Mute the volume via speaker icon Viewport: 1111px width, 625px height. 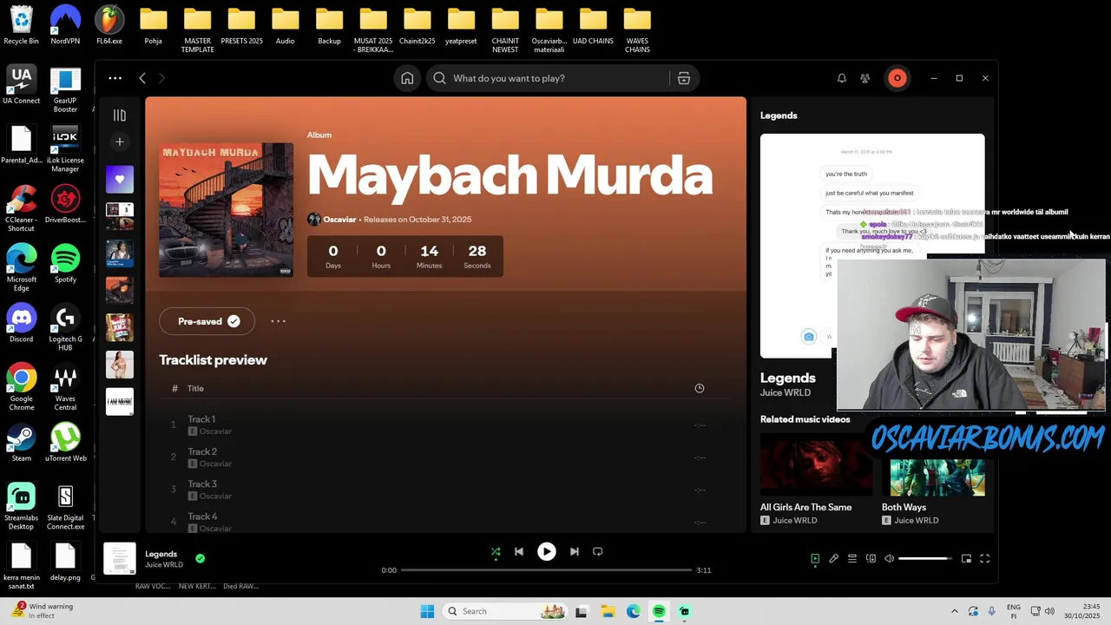point(889,559)
